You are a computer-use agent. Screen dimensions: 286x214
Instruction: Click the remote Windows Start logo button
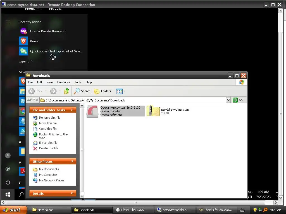tap(8, 194)
